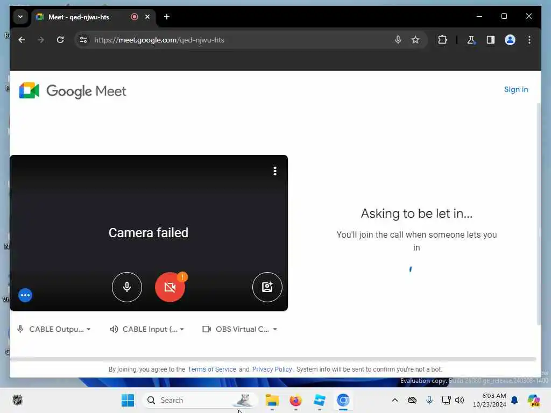Click the page vertical scrollbar
This screenshot has width=551, height=413.
point(539,214)
